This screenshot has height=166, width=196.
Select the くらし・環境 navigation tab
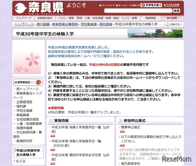point(66,18)
